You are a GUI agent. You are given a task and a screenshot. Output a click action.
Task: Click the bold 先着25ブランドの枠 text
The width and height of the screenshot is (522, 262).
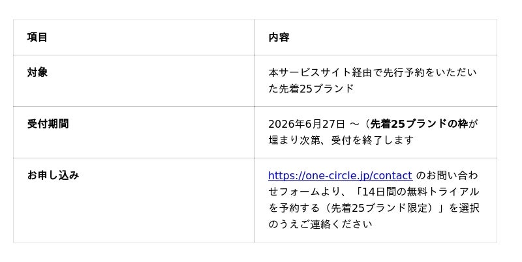[419, 124]
